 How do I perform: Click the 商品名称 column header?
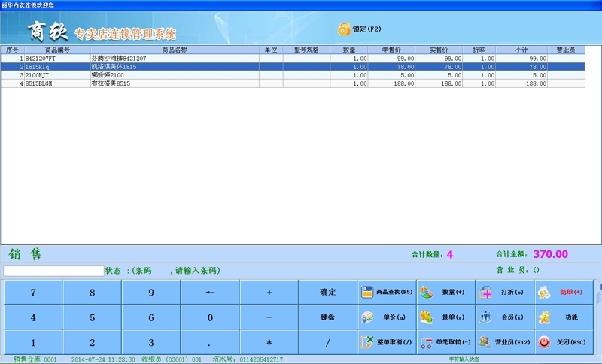point(175,50)
